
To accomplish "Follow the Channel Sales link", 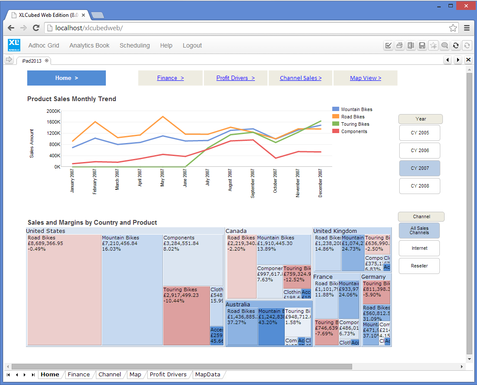I will tap(300, 78).
